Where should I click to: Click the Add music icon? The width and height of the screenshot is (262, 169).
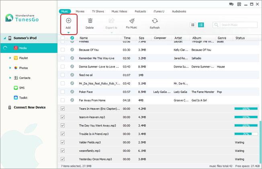[68, 21]
